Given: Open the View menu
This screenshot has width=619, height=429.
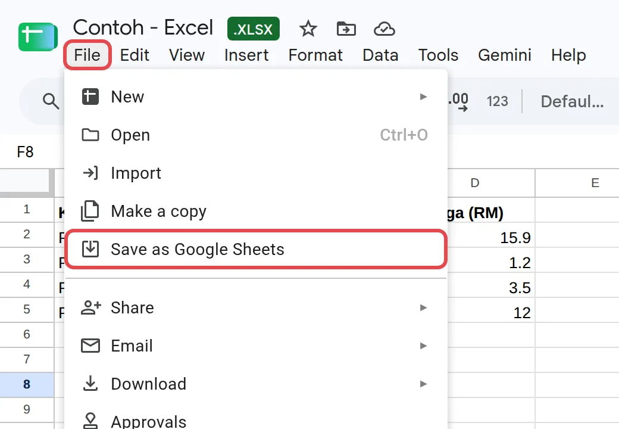Looking at the screenshot, I should (187, 55).
